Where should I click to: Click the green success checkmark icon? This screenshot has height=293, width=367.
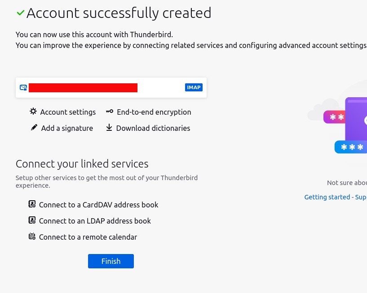coord(20,13)
